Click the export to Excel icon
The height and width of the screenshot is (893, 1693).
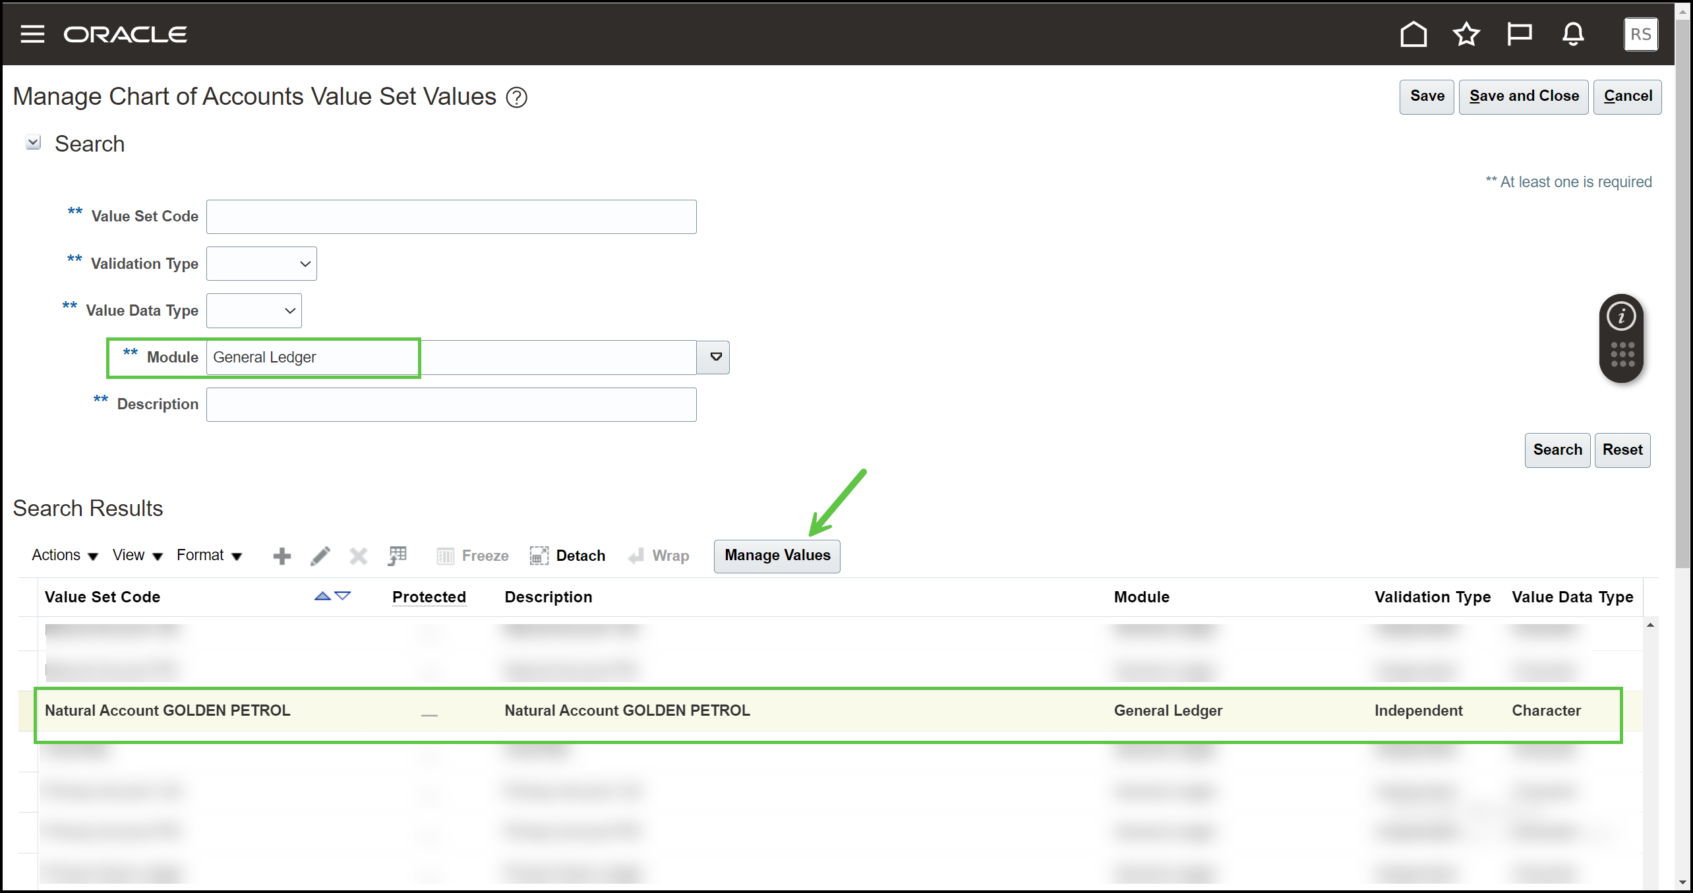point(397,556)
